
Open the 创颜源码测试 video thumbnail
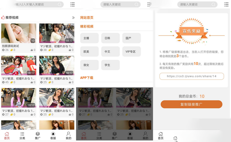(x=19, y=33)
